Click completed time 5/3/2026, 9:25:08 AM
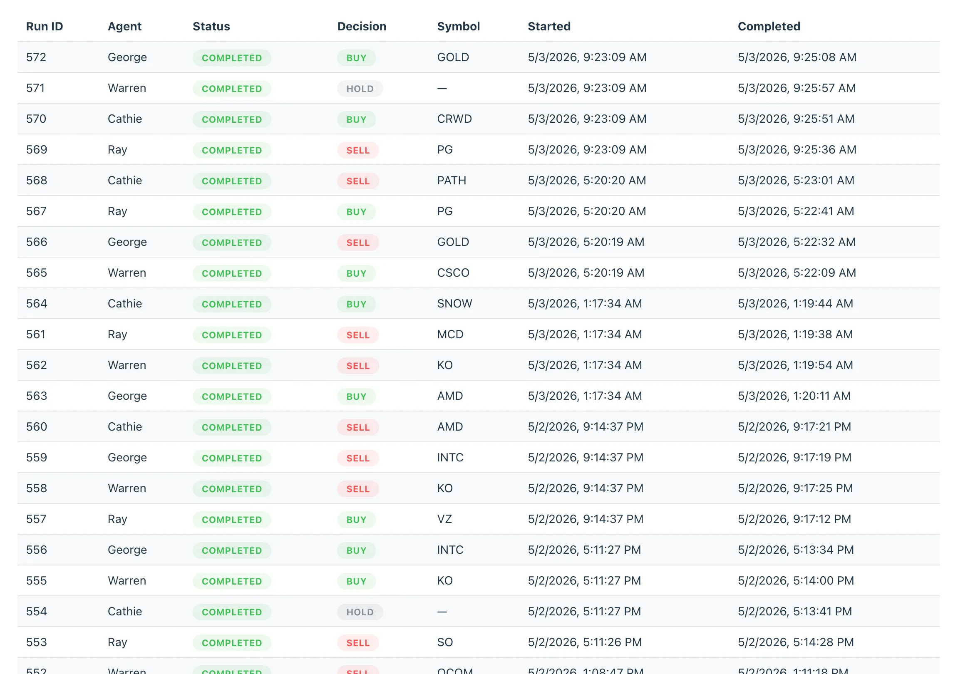 pyautogui.click(x=797, y=57)
